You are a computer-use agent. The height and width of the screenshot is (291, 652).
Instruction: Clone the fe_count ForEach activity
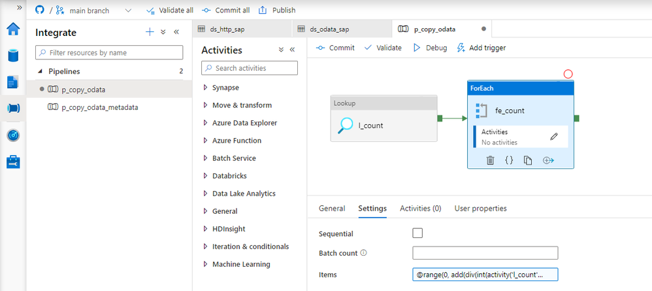(x=528, y=160)
